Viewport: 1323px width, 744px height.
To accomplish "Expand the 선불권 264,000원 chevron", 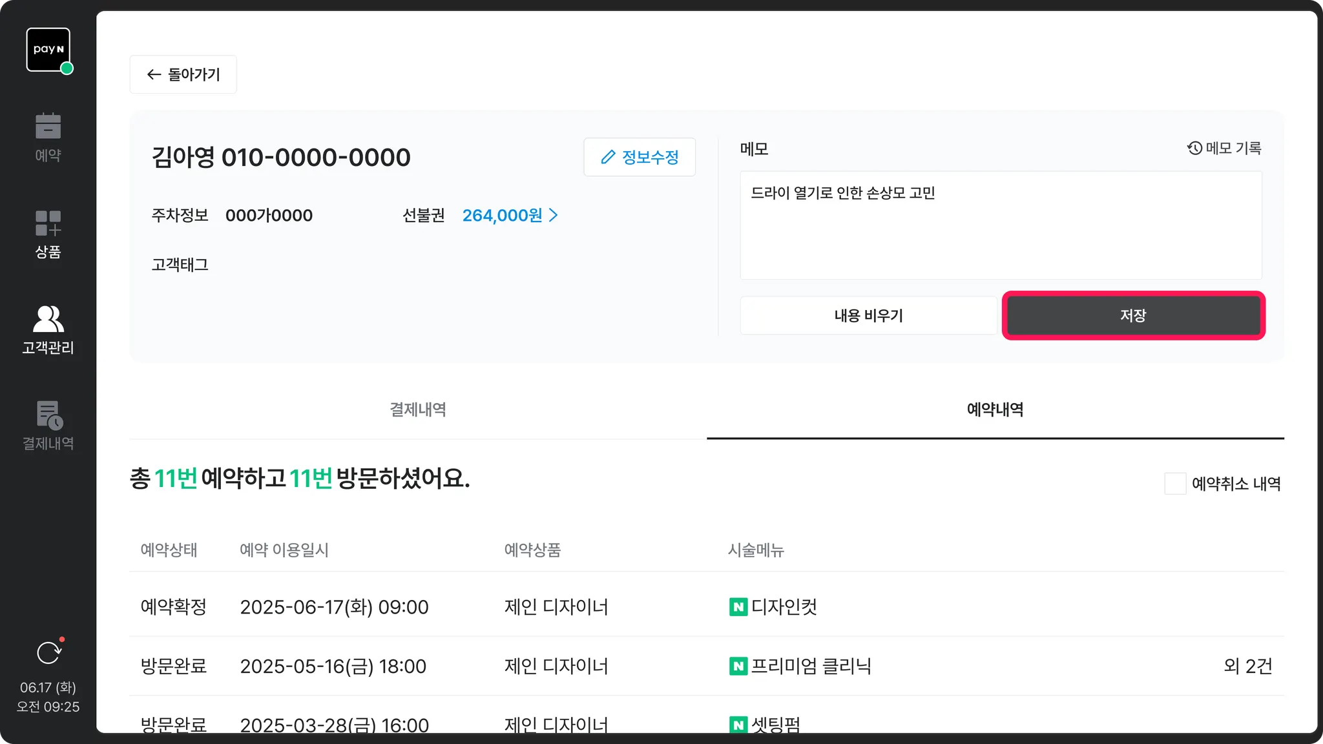I will (553, 215).
